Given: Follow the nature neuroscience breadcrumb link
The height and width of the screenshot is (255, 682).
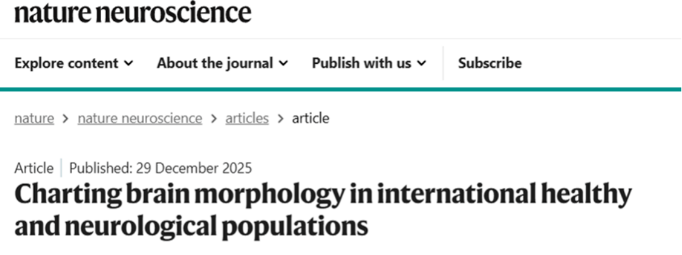Looking at the screenshot, I should pos(140,118).
